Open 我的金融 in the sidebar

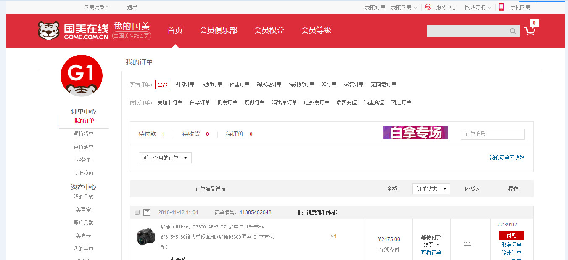click(x=84, y=196)
